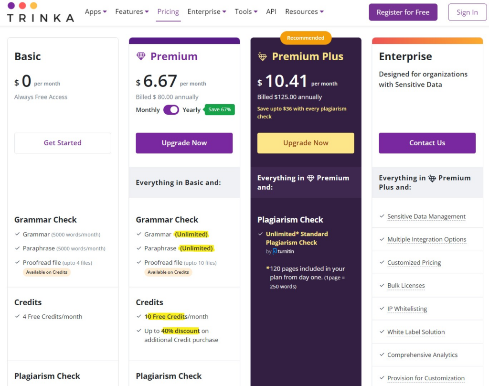Click the checkmark next to Sensitive Data Management
This screenshot has height=386, width=489.
(x=382, y=216)
